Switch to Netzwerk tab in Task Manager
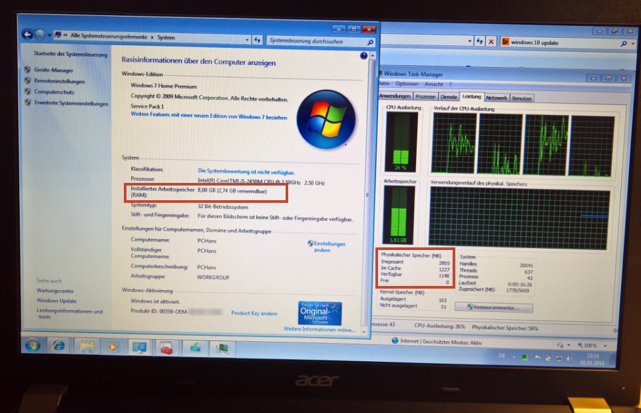The height and width of the screenshot is (413, 641). (497, 98)
